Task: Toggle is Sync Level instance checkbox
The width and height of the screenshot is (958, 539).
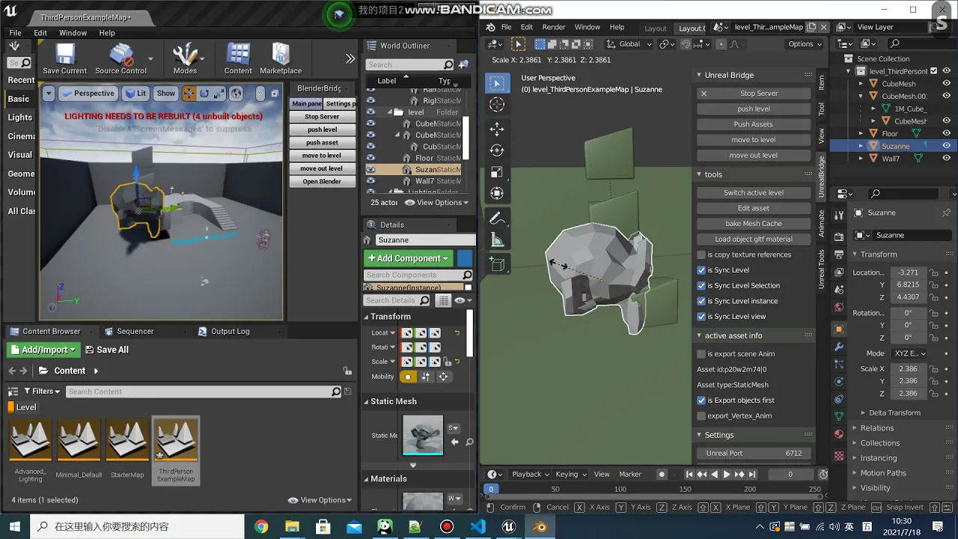Action: pos(701,301)
